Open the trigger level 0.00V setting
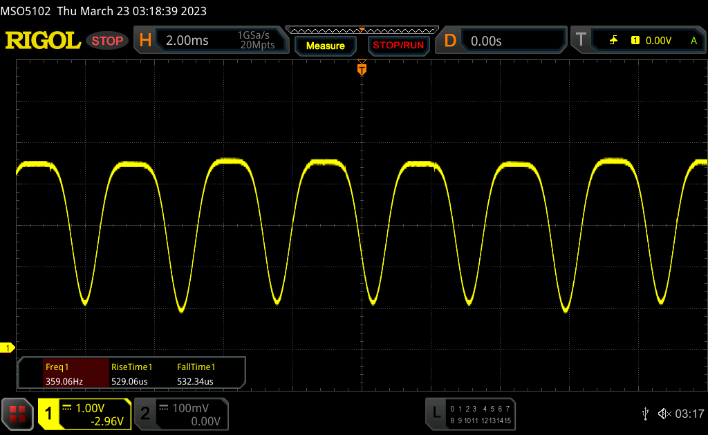The width and height of the screenshot is (708, 435). click(658, 41)
